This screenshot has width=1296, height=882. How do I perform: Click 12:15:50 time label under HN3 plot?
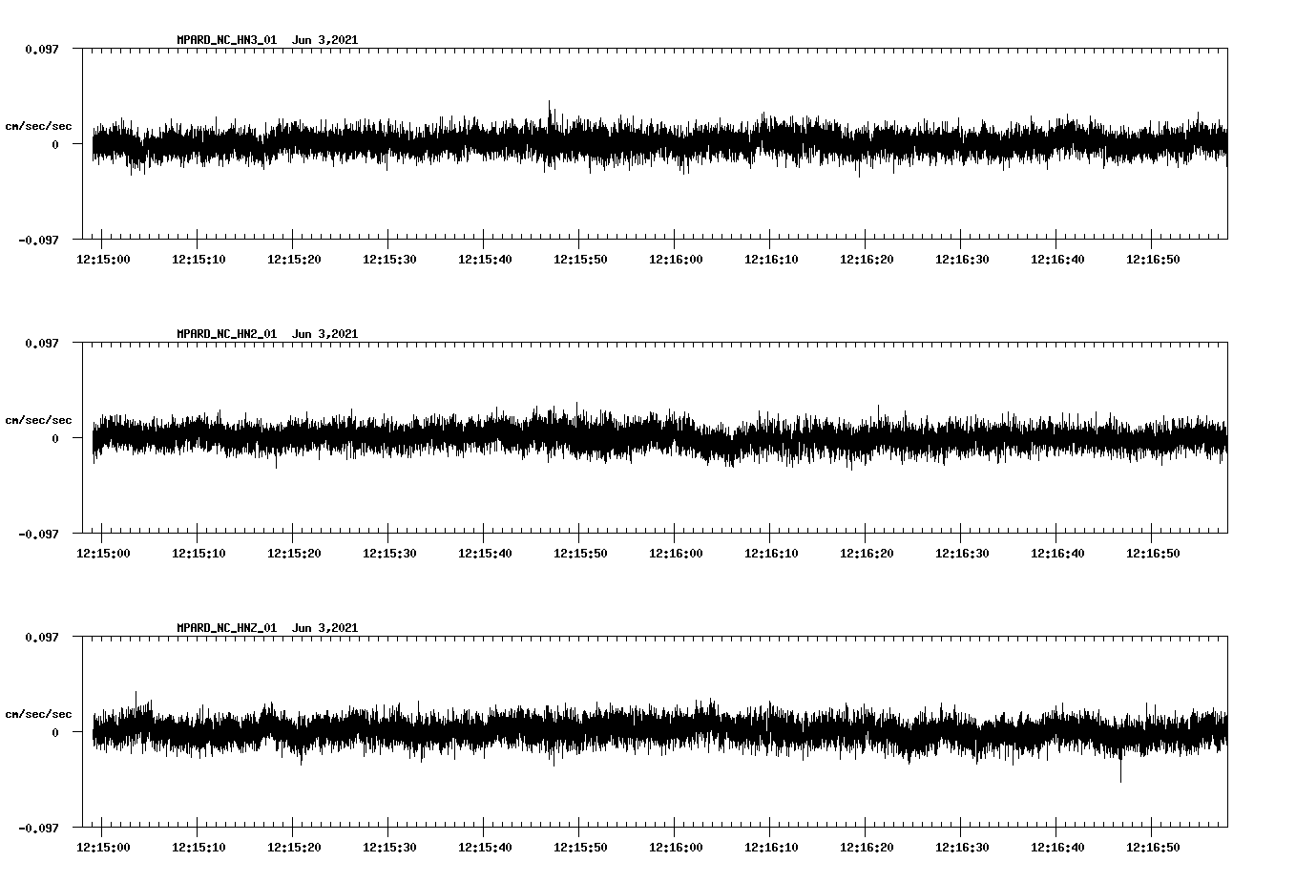point(580,260)
